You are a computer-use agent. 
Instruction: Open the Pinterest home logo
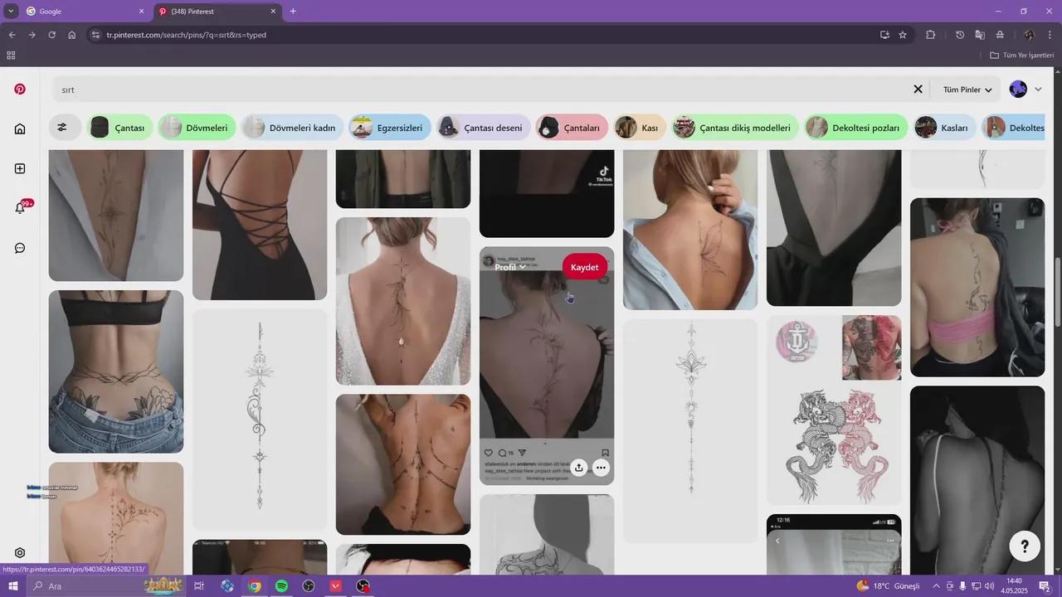point(20,89)
